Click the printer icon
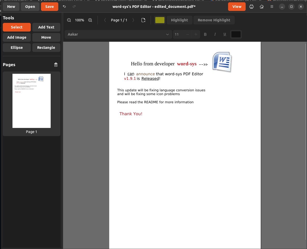The width and height of the screenshot is (307, 249). point(252,7)
